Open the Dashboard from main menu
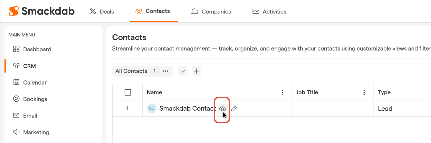Image resolution: width=431 pixels, height=143 pixels. pyautogui.click(x=37, y=49)
